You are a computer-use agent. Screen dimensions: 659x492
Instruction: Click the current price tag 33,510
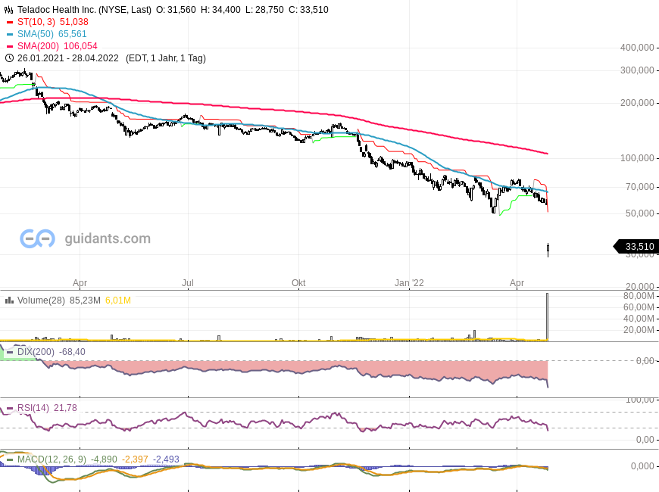(636, 247)
